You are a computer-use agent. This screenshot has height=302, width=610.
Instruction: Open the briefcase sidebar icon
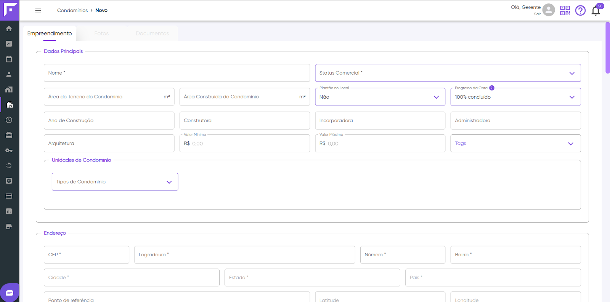click(9, 135)
